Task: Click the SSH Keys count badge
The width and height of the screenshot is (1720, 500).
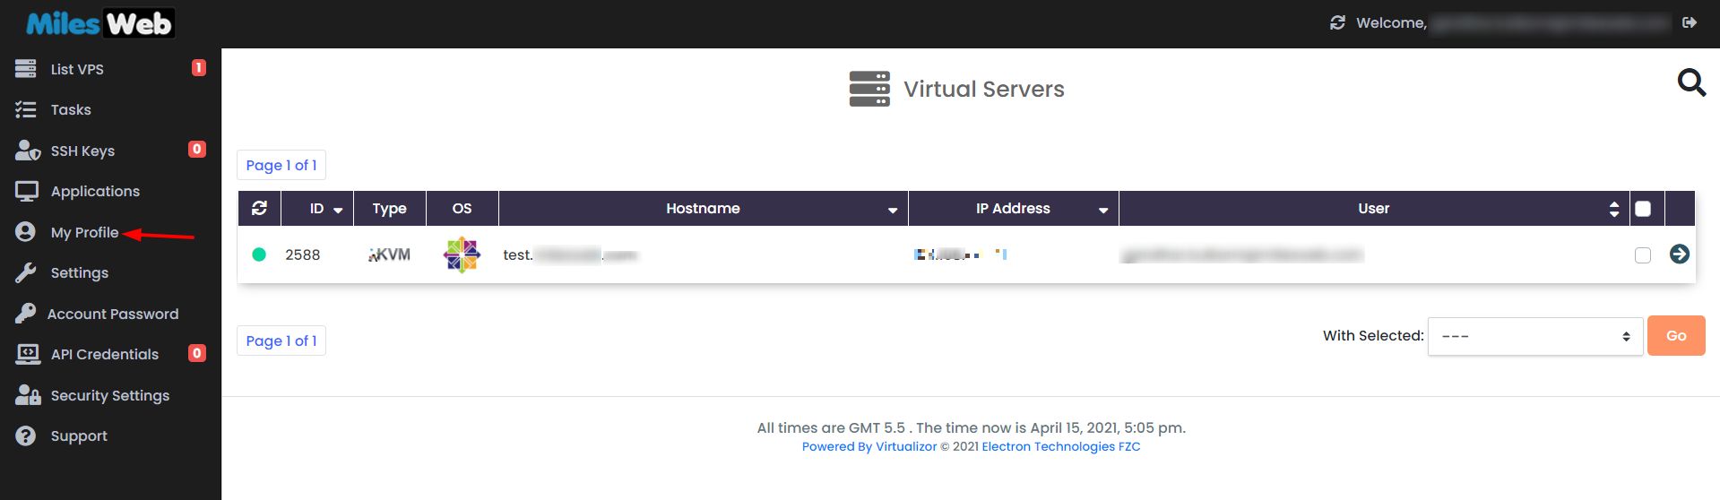Action: (197, 150)
